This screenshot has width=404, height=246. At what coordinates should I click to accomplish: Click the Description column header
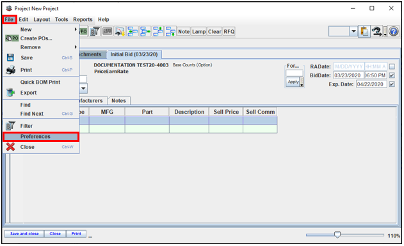point(189,112)
